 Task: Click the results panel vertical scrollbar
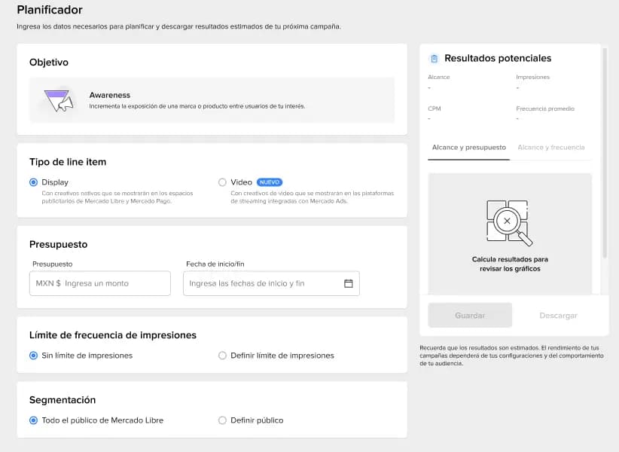605,153
